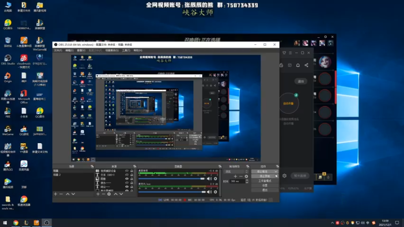Pop out the 混音器 dock panel
This screenshot has width=404, height=227.
[220, 166]
